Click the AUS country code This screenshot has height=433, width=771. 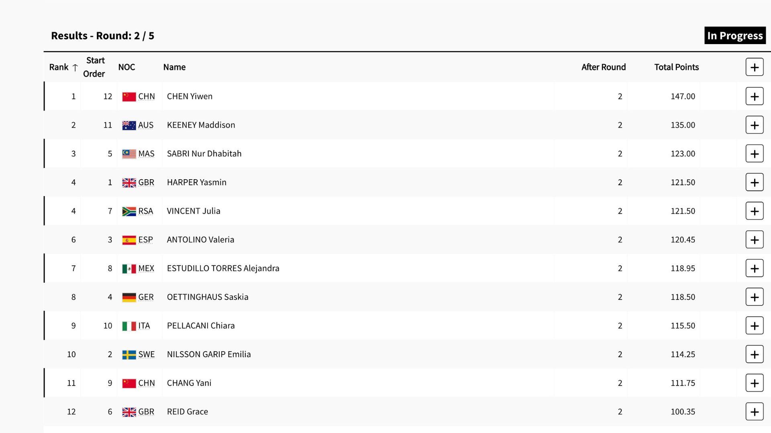click(x=146, y=125)
